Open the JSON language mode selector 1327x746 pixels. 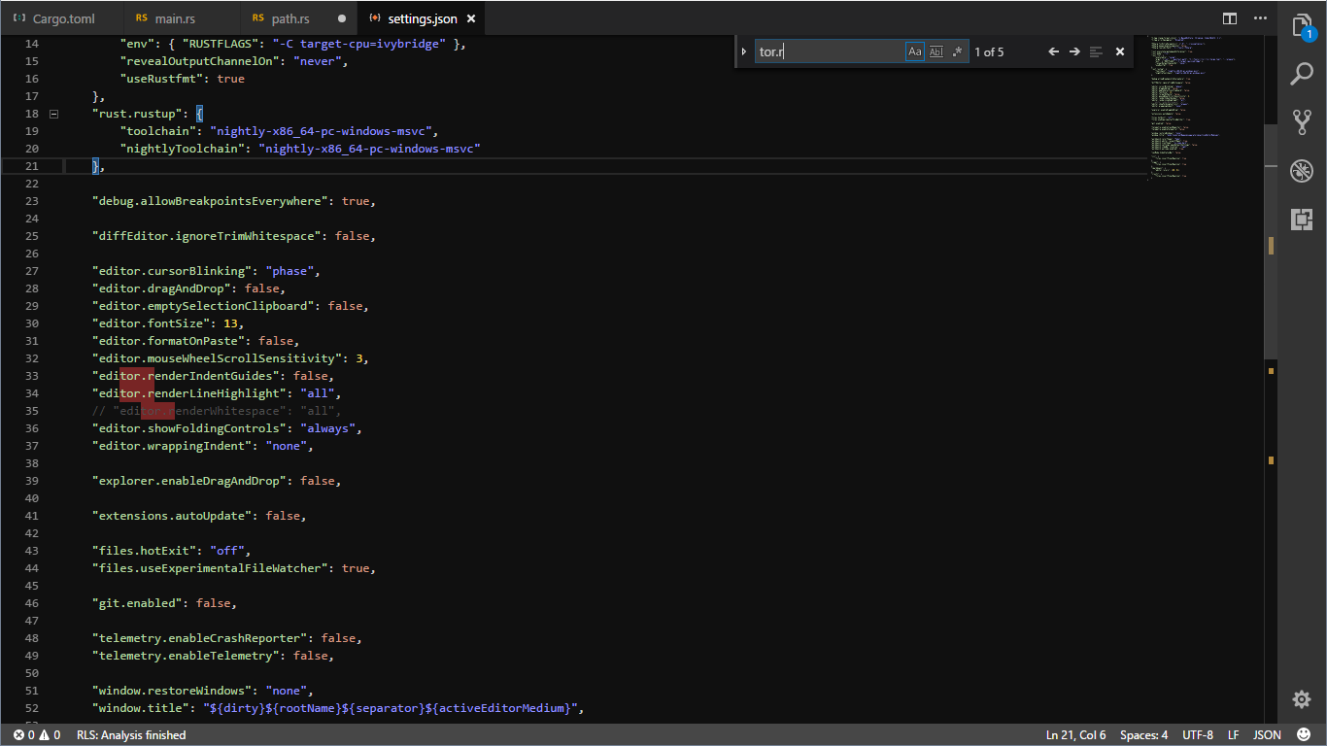pyautogui.click(x=1267, y=735)
